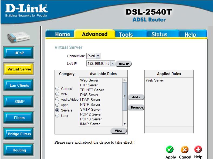Open the Lan Clients sidebar page
Viewport: 213px width, 159px height.
pos(19,85)
